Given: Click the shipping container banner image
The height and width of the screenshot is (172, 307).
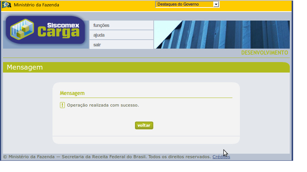Looking at the screenshot, I should point(222,34).
